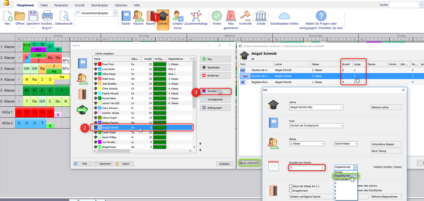Expand the Gesamtstundenplan view dropdown

click(115, 13)
